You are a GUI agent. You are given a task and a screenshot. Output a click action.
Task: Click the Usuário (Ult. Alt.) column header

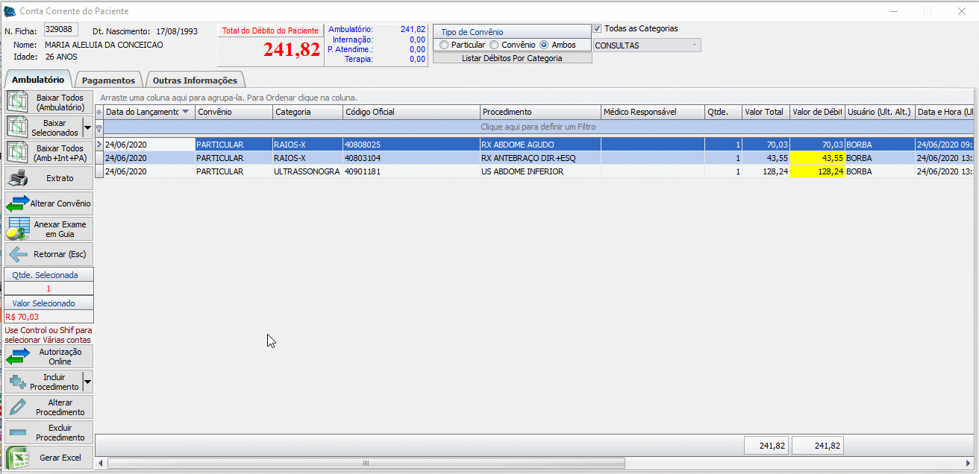point(881,112)
